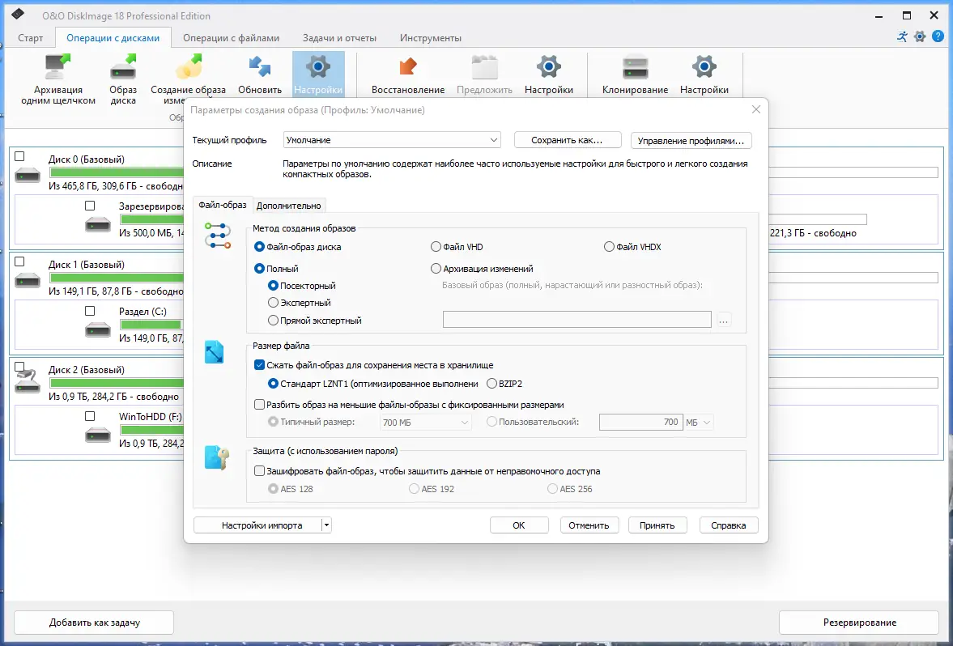Click the WinToHDD (F:) partition icon
953x646 pixels.
(98, 436)
